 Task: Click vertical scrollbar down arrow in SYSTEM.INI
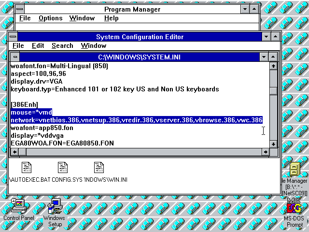pos(273,144)
